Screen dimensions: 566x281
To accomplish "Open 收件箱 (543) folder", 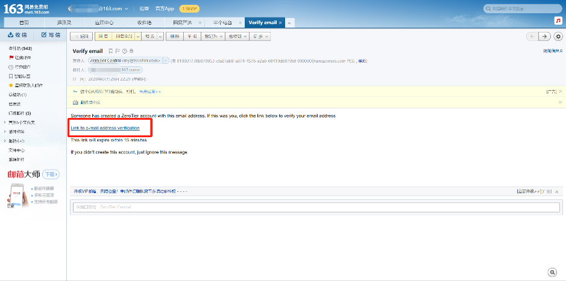I will 20,48.
